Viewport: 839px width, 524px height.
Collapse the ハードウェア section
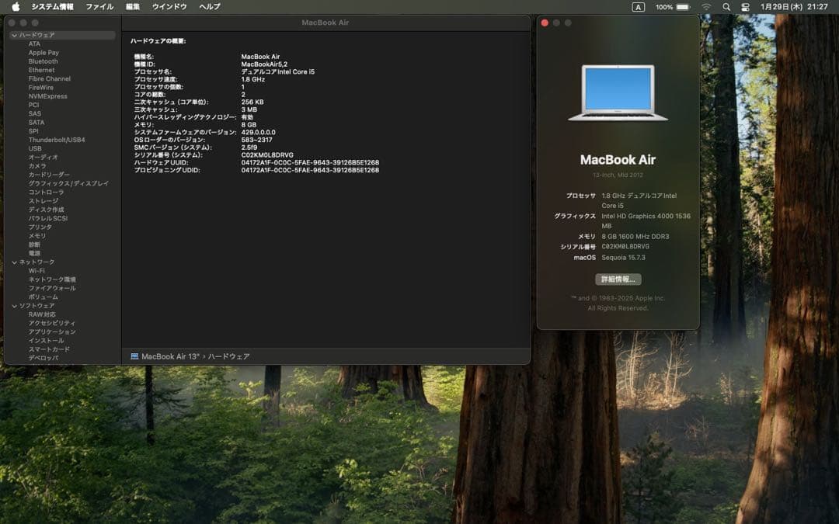13,34
